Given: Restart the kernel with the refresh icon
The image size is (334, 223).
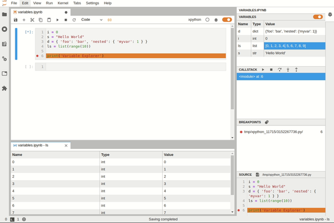Looking at the screenshot, I should tap(74, 20).
